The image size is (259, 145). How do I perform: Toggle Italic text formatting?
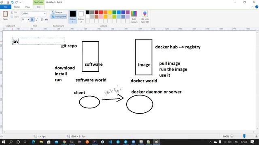[x=37, y=20]
